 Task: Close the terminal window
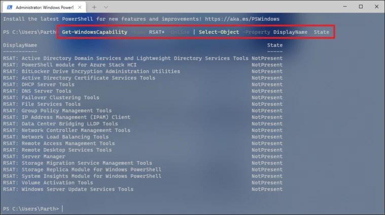pos(377,7)
